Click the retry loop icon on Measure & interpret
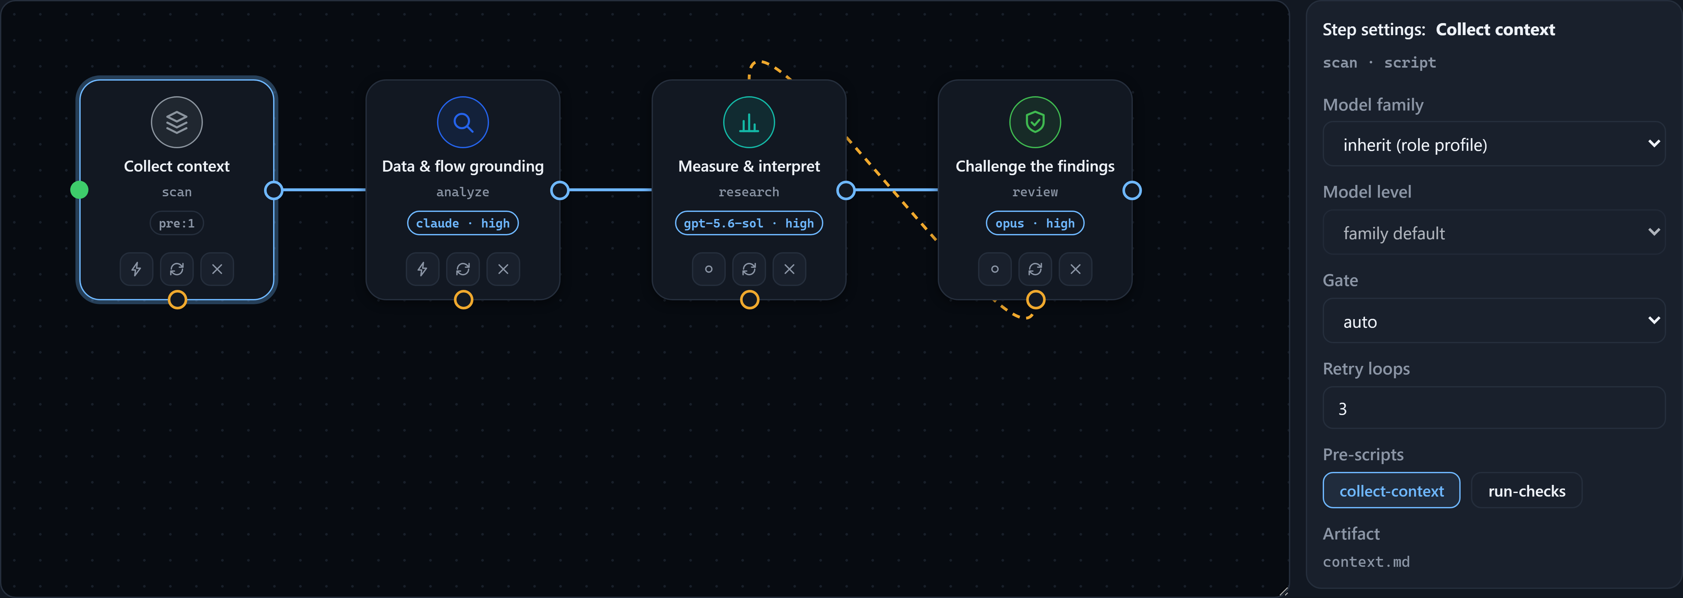Screen dimensions: 1683x598 [749, 269]
